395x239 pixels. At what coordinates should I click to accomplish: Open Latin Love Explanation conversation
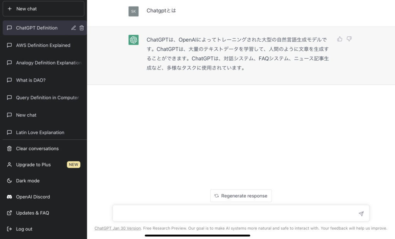[x=40, y=132]
